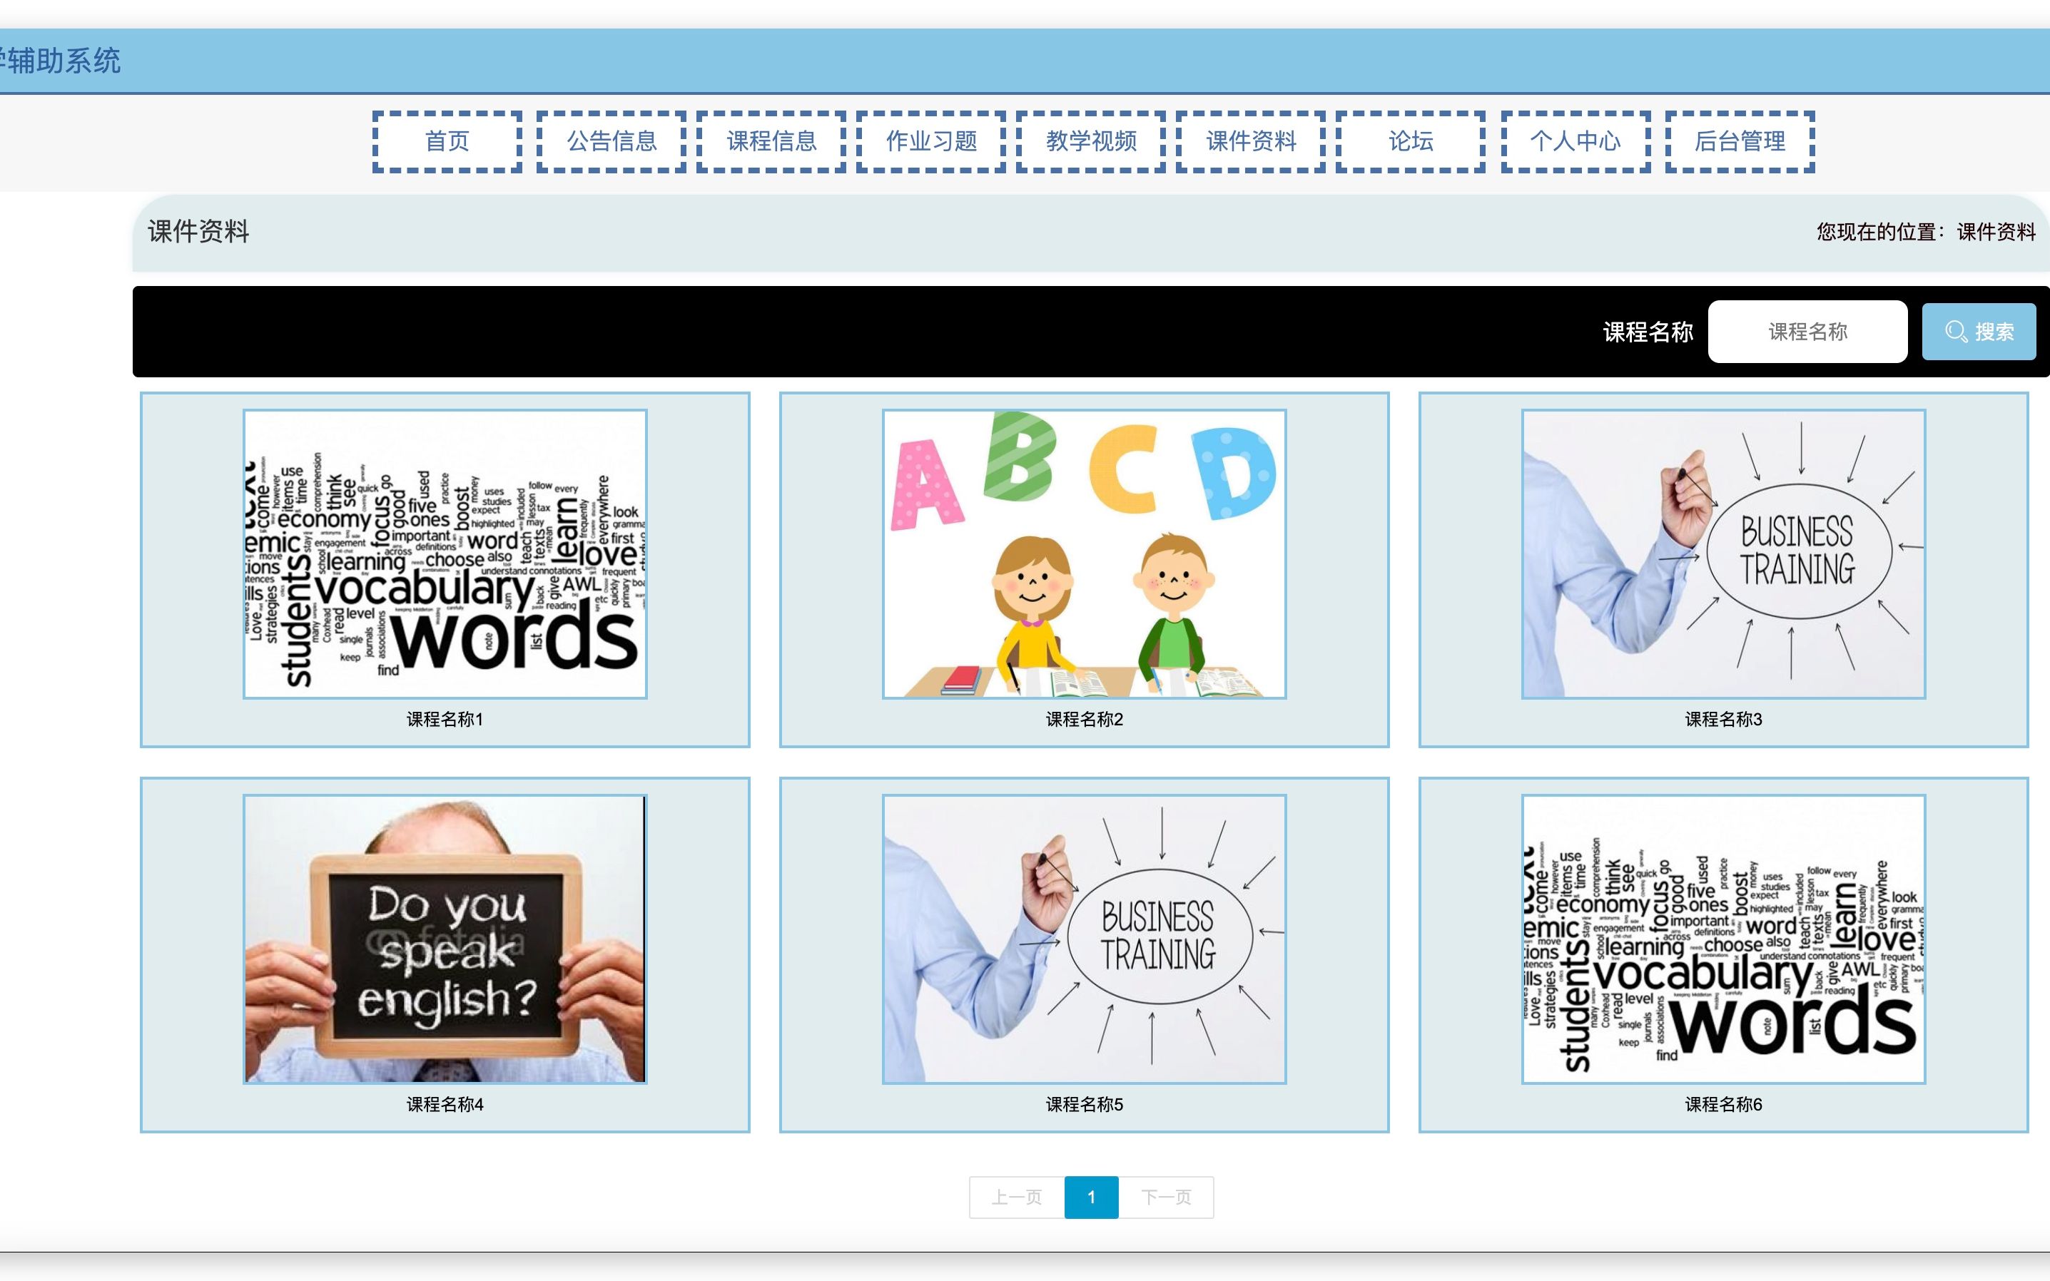Switch to 教学视频 page
The height and width of the screenshot is (1281, 2050).
click(x=1091, y=141)
